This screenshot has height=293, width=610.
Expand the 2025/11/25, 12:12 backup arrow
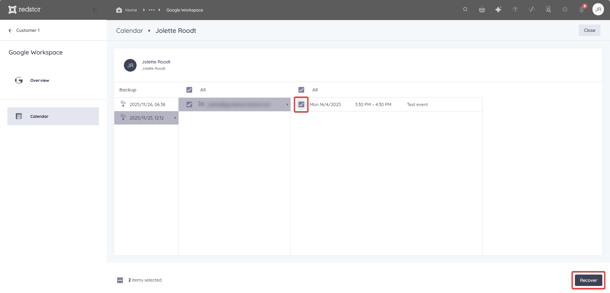pos(175,118)
